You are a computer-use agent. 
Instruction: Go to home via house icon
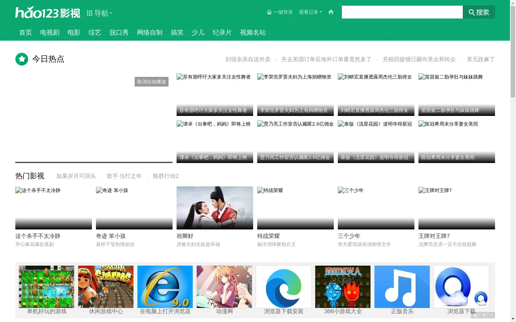coord(331,12)
